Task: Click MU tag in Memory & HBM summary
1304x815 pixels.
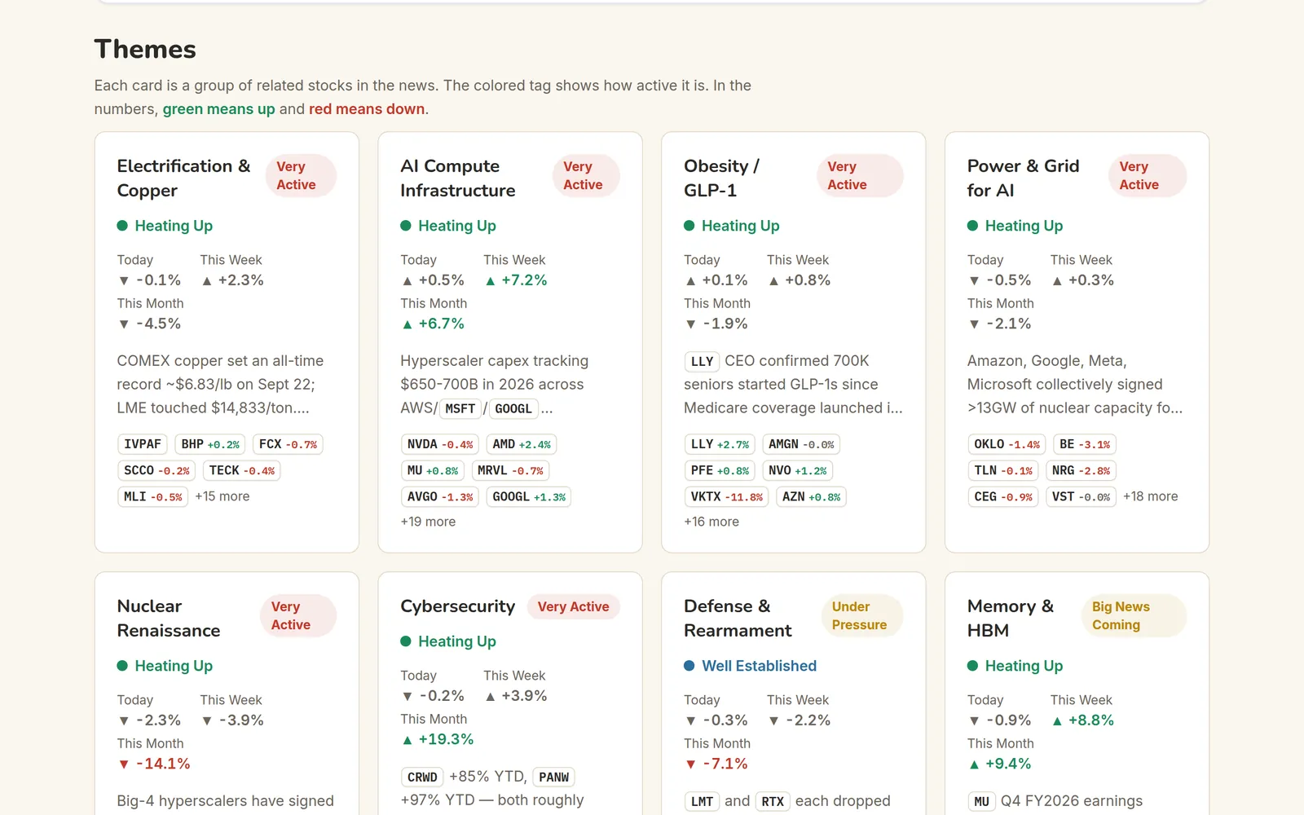Action: (x=981, y=801)
